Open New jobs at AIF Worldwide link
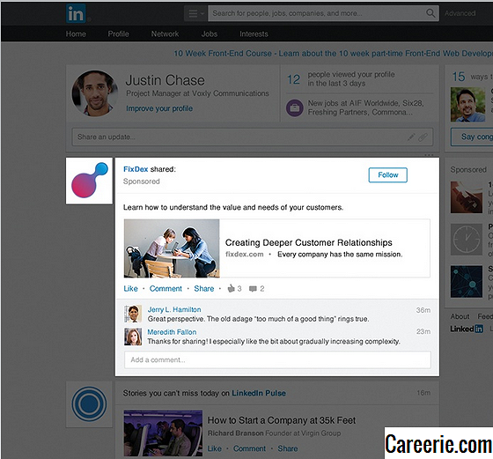 pos(365,107)
